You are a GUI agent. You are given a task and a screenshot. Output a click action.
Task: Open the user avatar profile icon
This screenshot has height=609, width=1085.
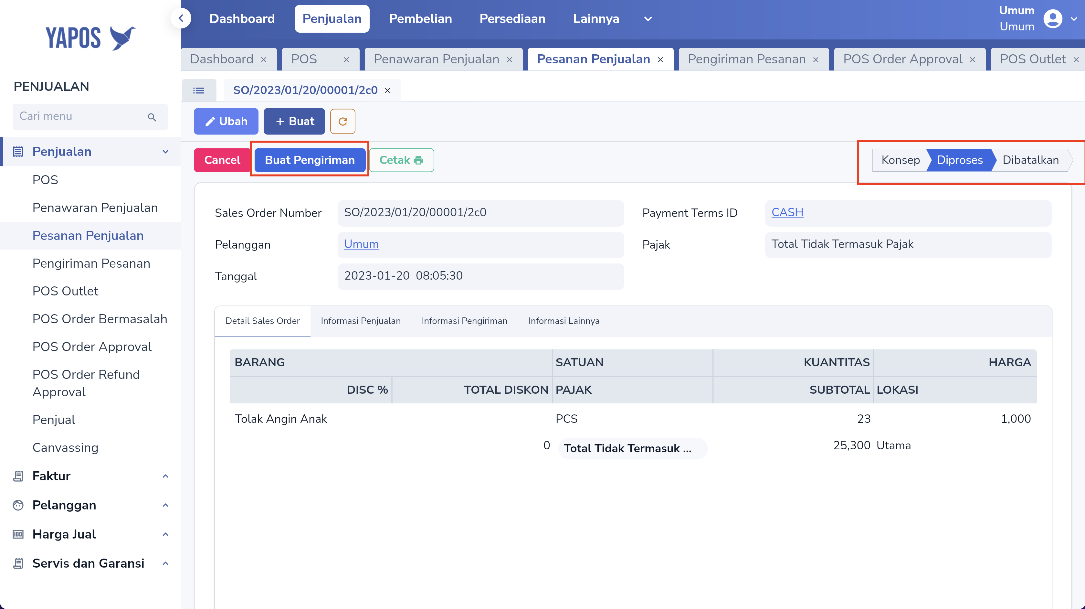tap(1053, 18)
